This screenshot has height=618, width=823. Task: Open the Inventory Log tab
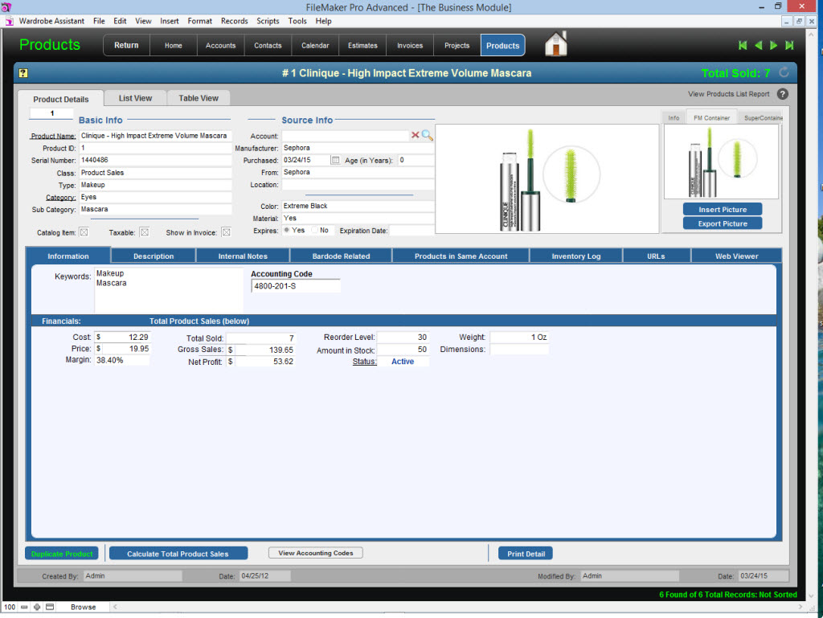575,256
